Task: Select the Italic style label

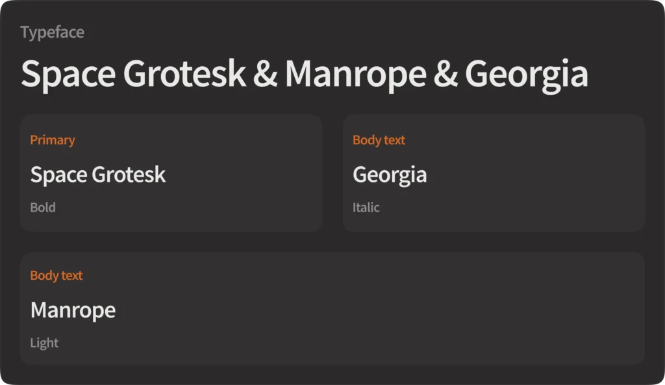Action: point(366,208)
